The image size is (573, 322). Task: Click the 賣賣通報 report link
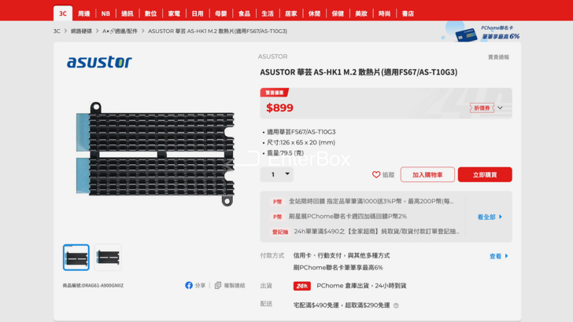[x=498, y=57]
